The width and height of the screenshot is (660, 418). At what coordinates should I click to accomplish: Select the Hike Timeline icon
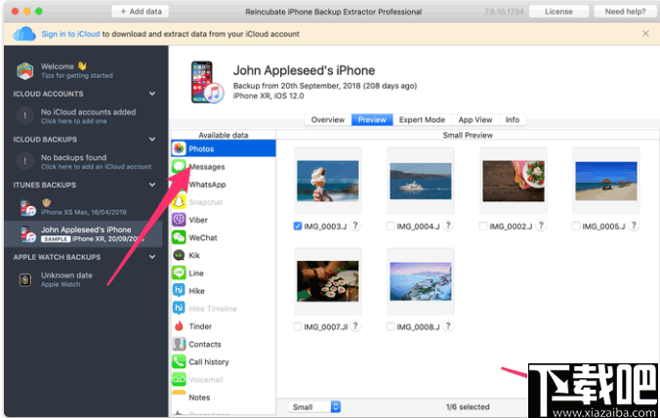pos(179,309)
